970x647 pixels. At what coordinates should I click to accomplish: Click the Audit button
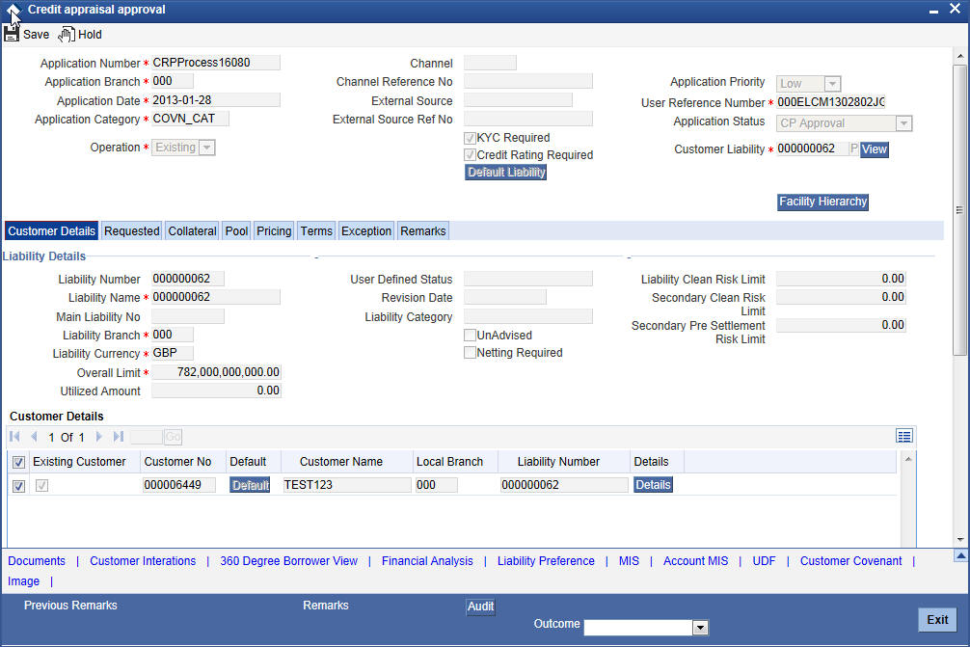(481, 607)
